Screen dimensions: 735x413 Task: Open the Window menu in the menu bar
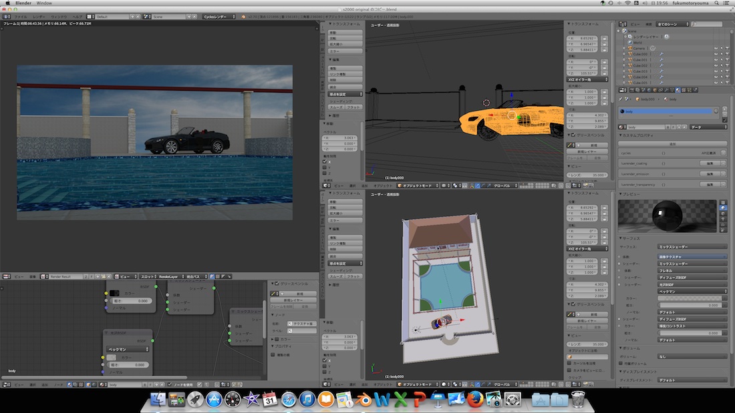tap(44, 3)
